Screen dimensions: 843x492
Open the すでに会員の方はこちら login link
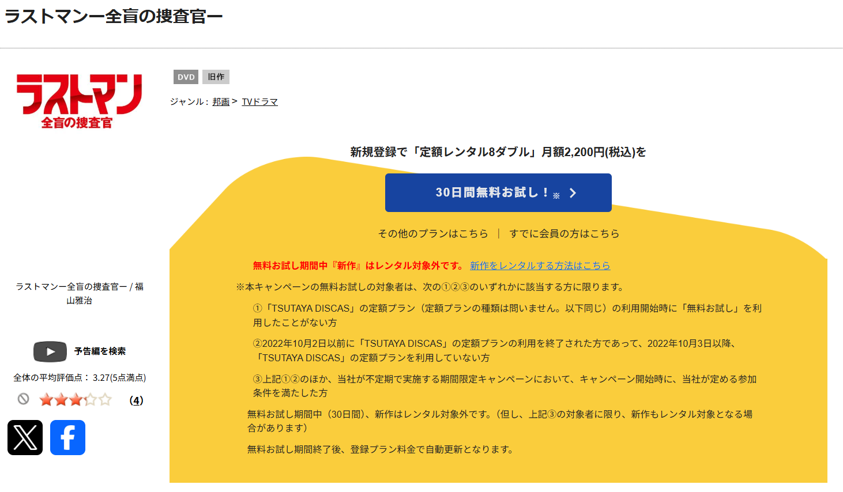coord(564,233)
